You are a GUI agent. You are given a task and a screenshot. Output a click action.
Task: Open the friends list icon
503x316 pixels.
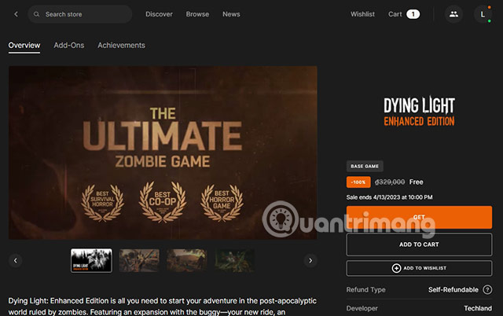[x=453, y=14]
